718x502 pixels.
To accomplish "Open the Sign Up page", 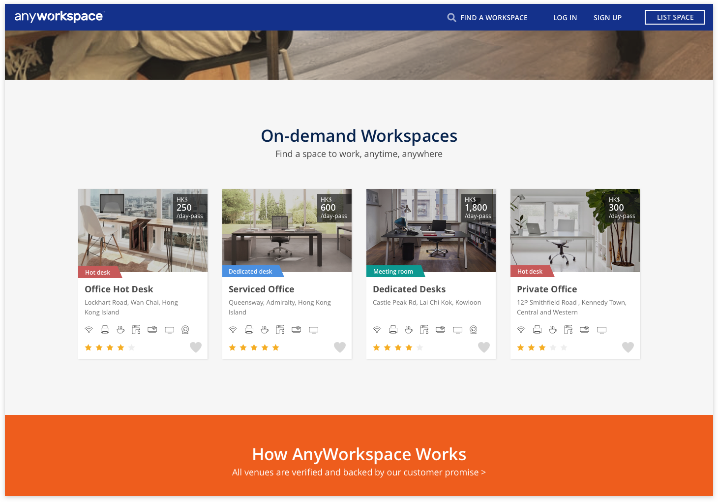I will pyautogui.click(x=607, y=18).
